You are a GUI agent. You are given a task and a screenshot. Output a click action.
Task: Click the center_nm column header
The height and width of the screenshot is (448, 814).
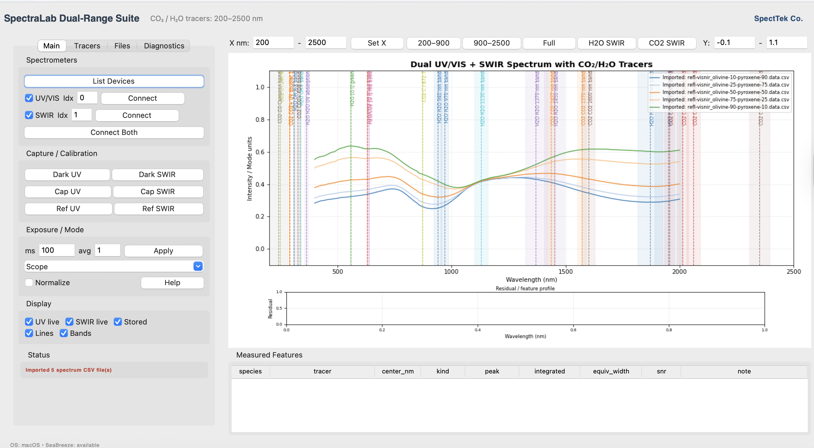398,371
